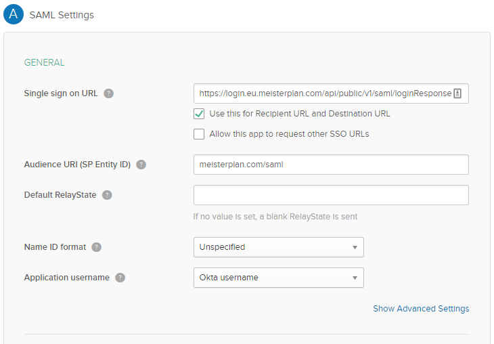Click the Single sign on URL label
494x344 pixels.
coord(61,93)
